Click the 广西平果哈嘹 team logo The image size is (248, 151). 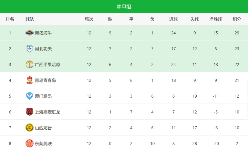point(30,65)
